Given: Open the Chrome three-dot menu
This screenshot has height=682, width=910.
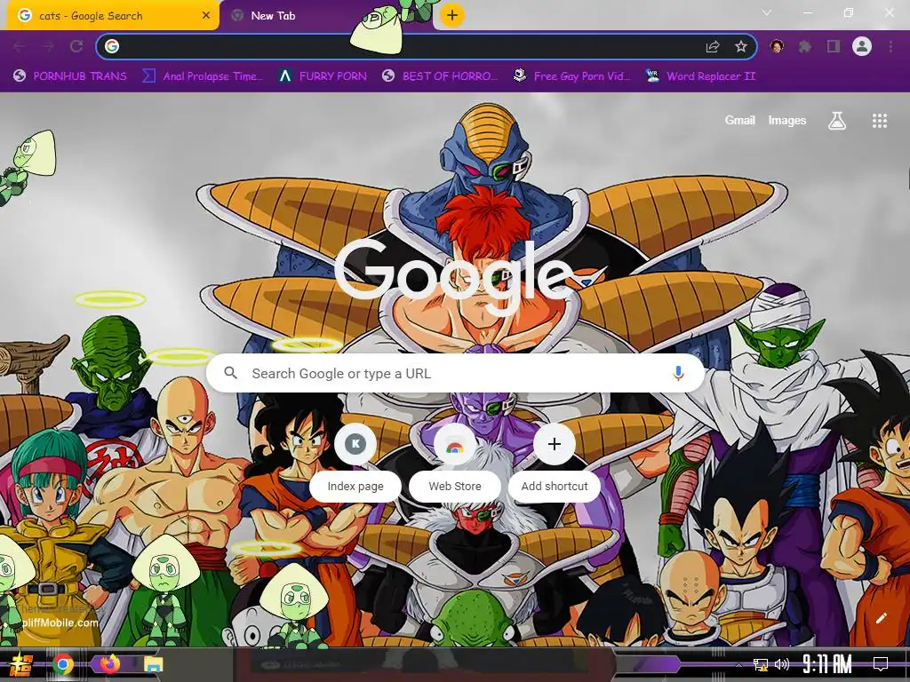Looking at the screenshot, I should click(x=890, y=46).
